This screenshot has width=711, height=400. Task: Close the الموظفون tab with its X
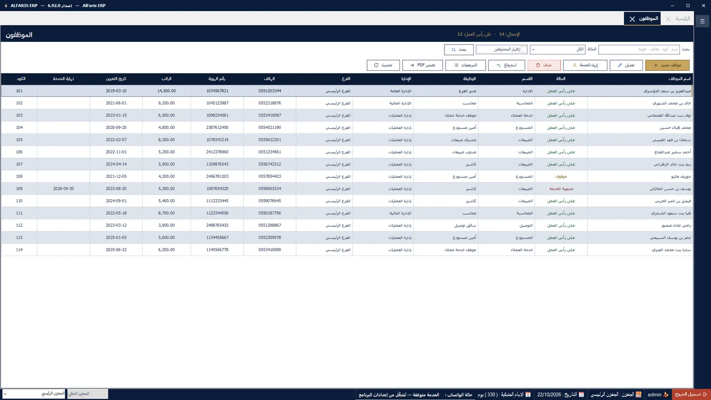(632, 19)
